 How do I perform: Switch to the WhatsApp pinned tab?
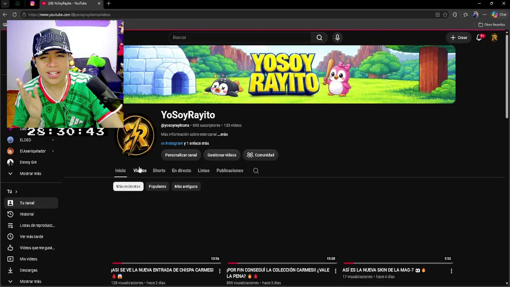18,4
